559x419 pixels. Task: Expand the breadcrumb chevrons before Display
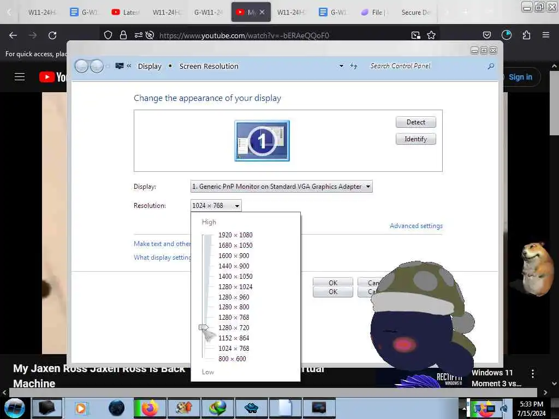click(x=129, y=66)
